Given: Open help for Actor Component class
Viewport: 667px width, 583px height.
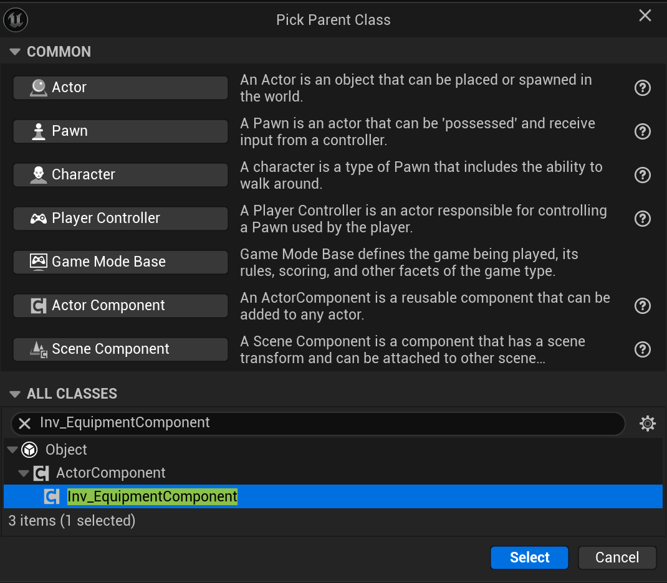Looking at the screenshot, I should [x=642, y=306].
